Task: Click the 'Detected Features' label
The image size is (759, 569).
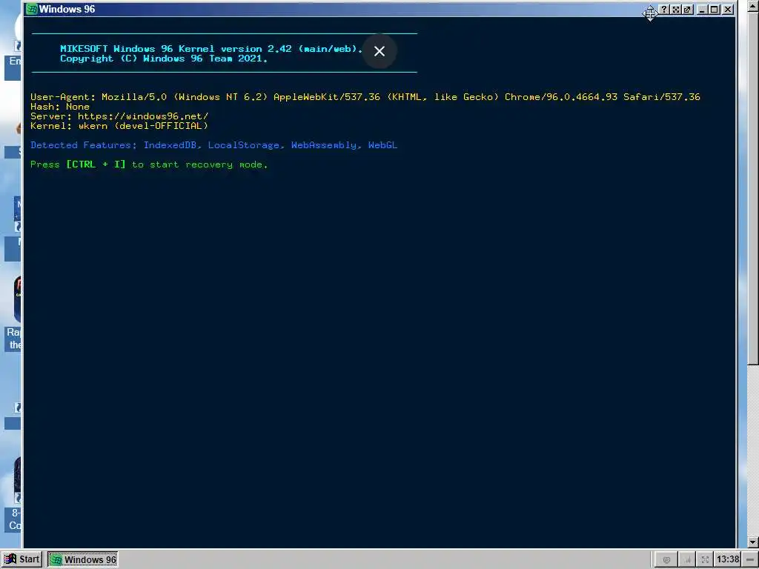Action: (83, 145)
